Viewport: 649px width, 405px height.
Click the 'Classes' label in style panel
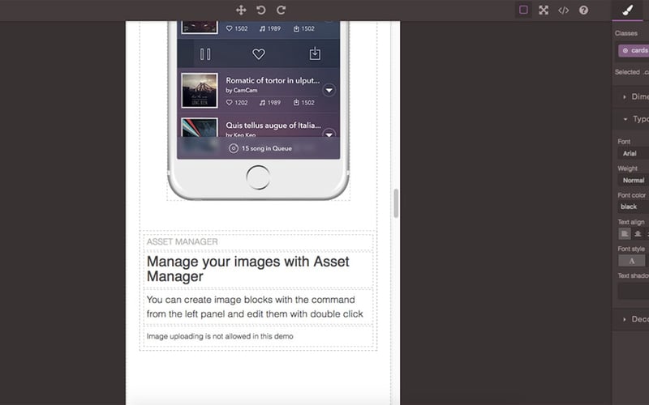tap(625, 33)
